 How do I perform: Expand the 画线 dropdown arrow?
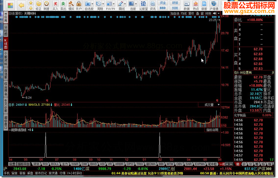pos(125,4)
